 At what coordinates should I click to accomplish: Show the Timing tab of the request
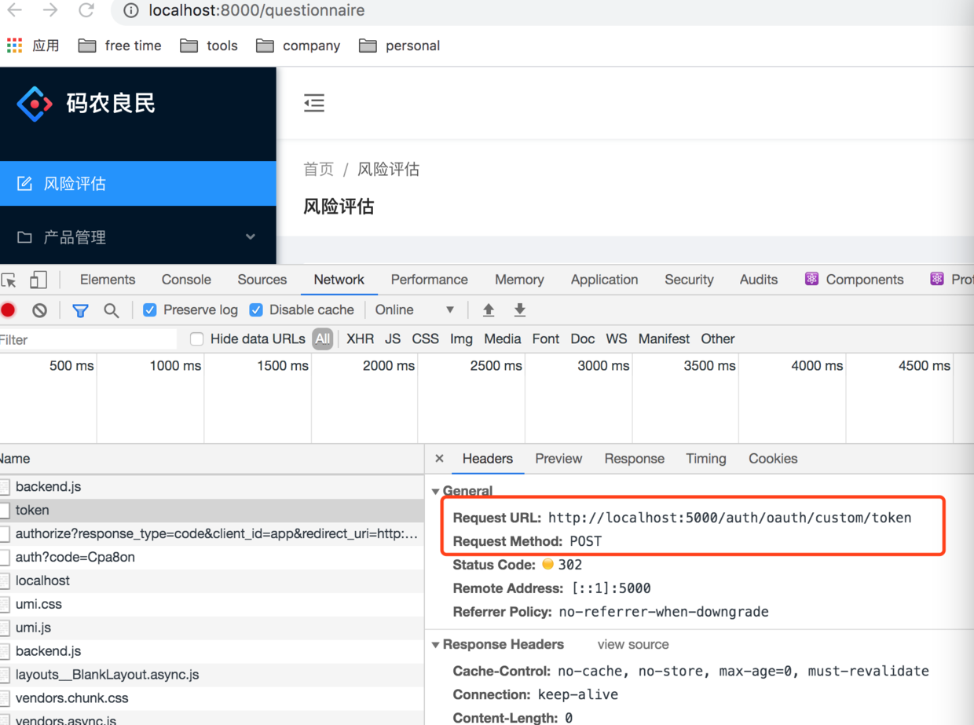pos(706,459)
